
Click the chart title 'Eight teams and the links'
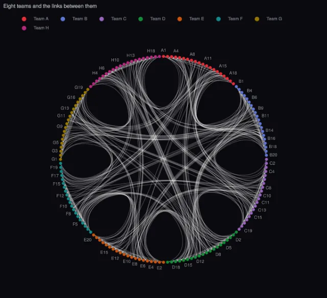click(50, 6)
